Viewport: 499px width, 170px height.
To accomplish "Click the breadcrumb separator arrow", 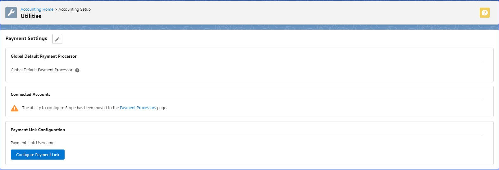I will [x=56, y=9].
